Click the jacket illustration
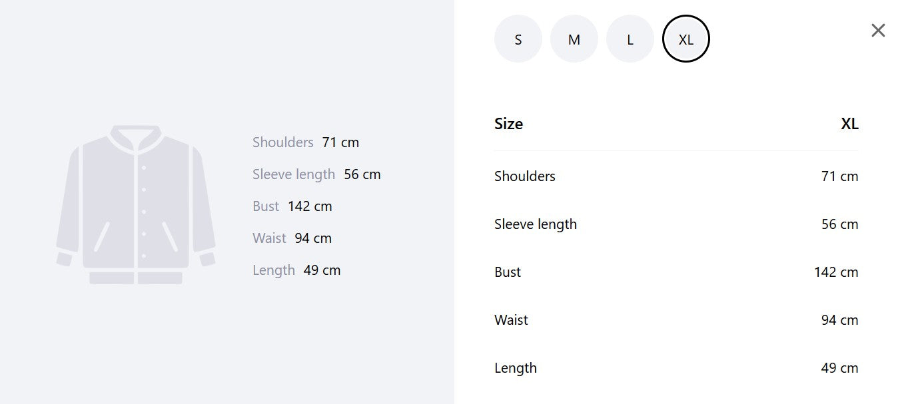The height and width of the screenshot is (404, 898). (136, 205)
